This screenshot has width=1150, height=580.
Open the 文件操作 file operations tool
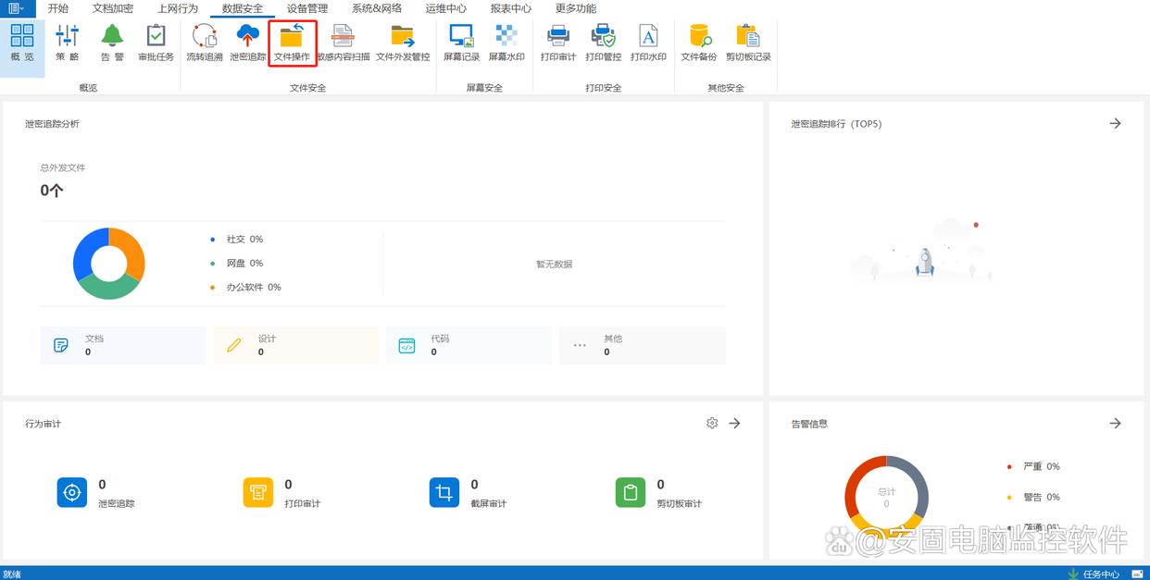(x=292, y=43)
